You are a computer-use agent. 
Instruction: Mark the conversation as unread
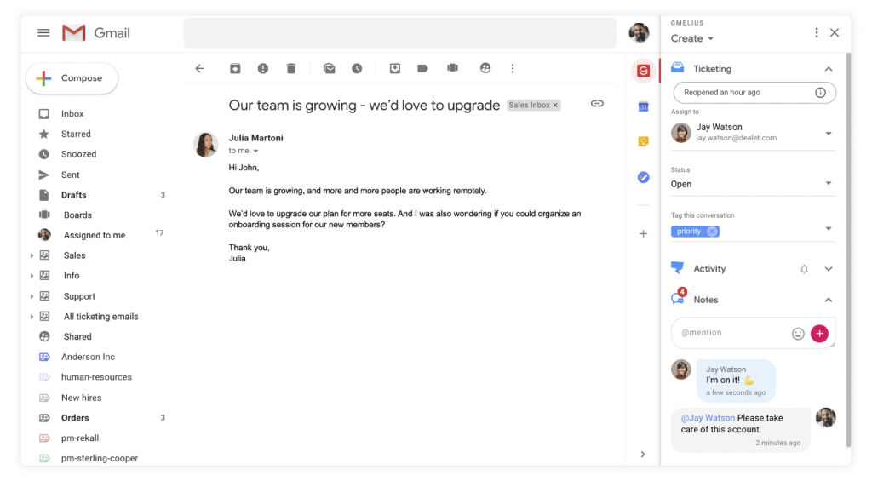330,68
